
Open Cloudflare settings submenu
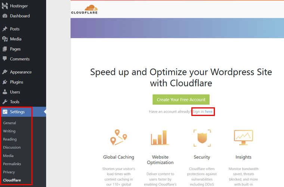click(x=12, y=180)
